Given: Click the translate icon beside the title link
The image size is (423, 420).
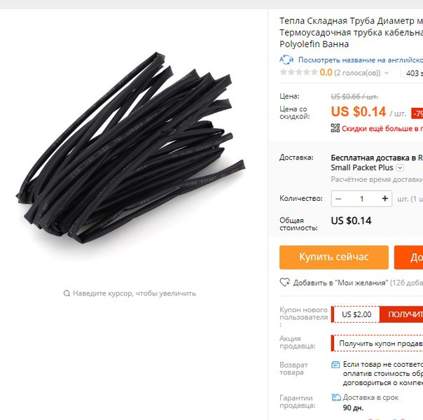Looking at the screenshot, I should point(286,59).
